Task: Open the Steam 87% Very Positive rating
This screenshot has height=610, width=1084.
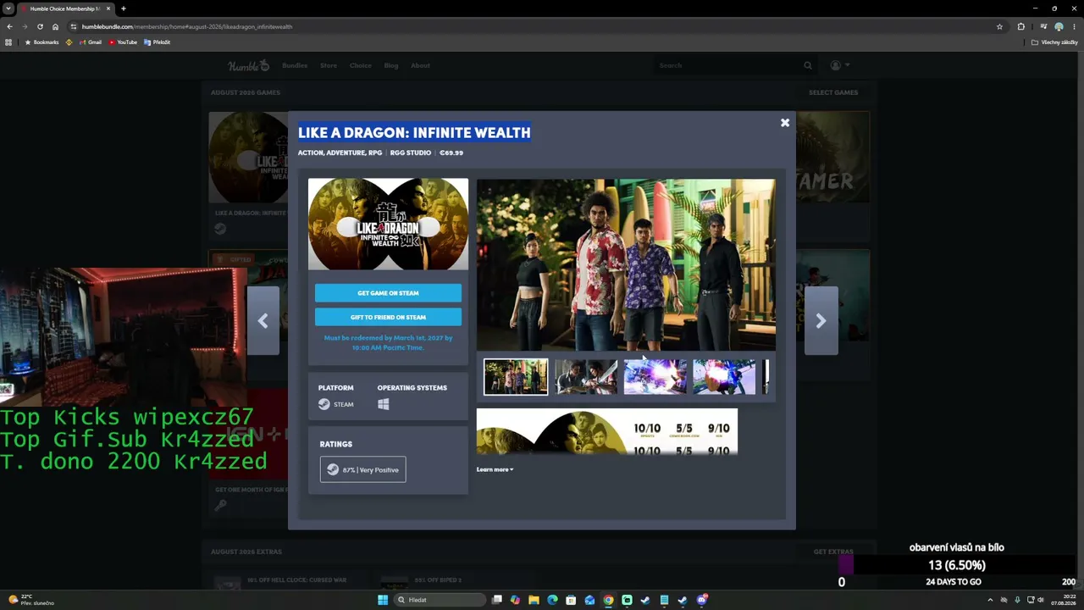Action: coord(362,469)
